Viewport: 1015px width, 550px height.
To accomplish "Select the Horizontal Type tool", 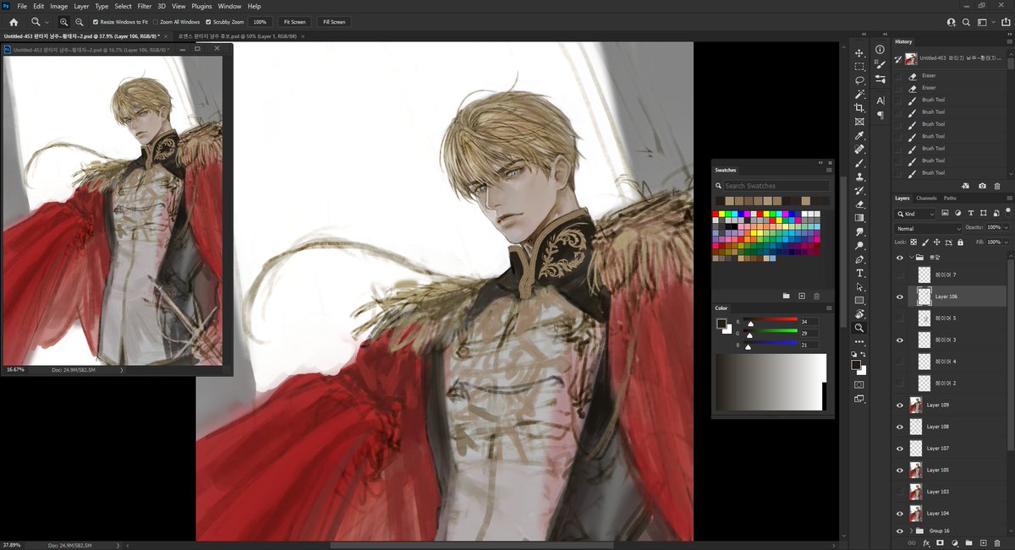I will point(859,273).
